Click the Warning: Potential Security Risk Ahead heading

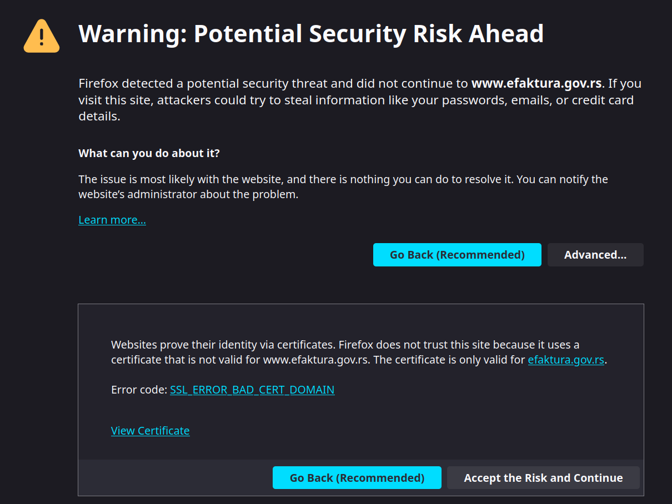(311, 34)
